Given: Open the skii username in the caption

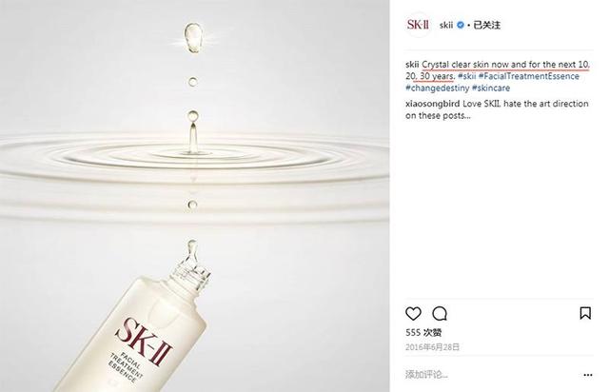Looking at the screenshot, I should pyautogui.click(x=412, y=65).
